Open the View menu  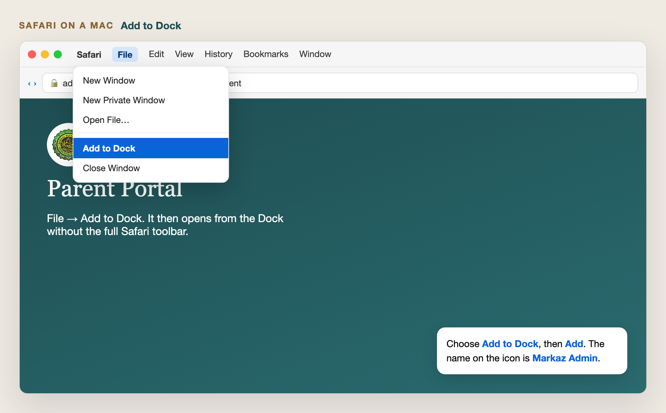pos(184,54)
